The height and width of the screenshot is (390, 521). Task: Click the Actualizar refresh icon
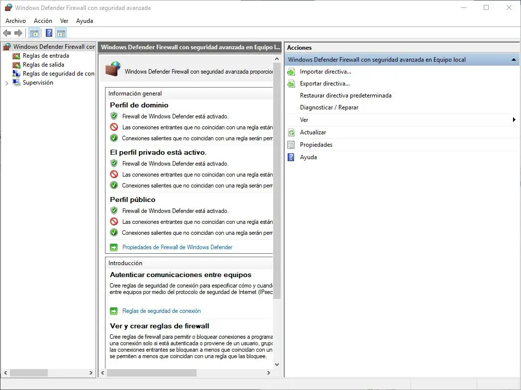(291, 132)
